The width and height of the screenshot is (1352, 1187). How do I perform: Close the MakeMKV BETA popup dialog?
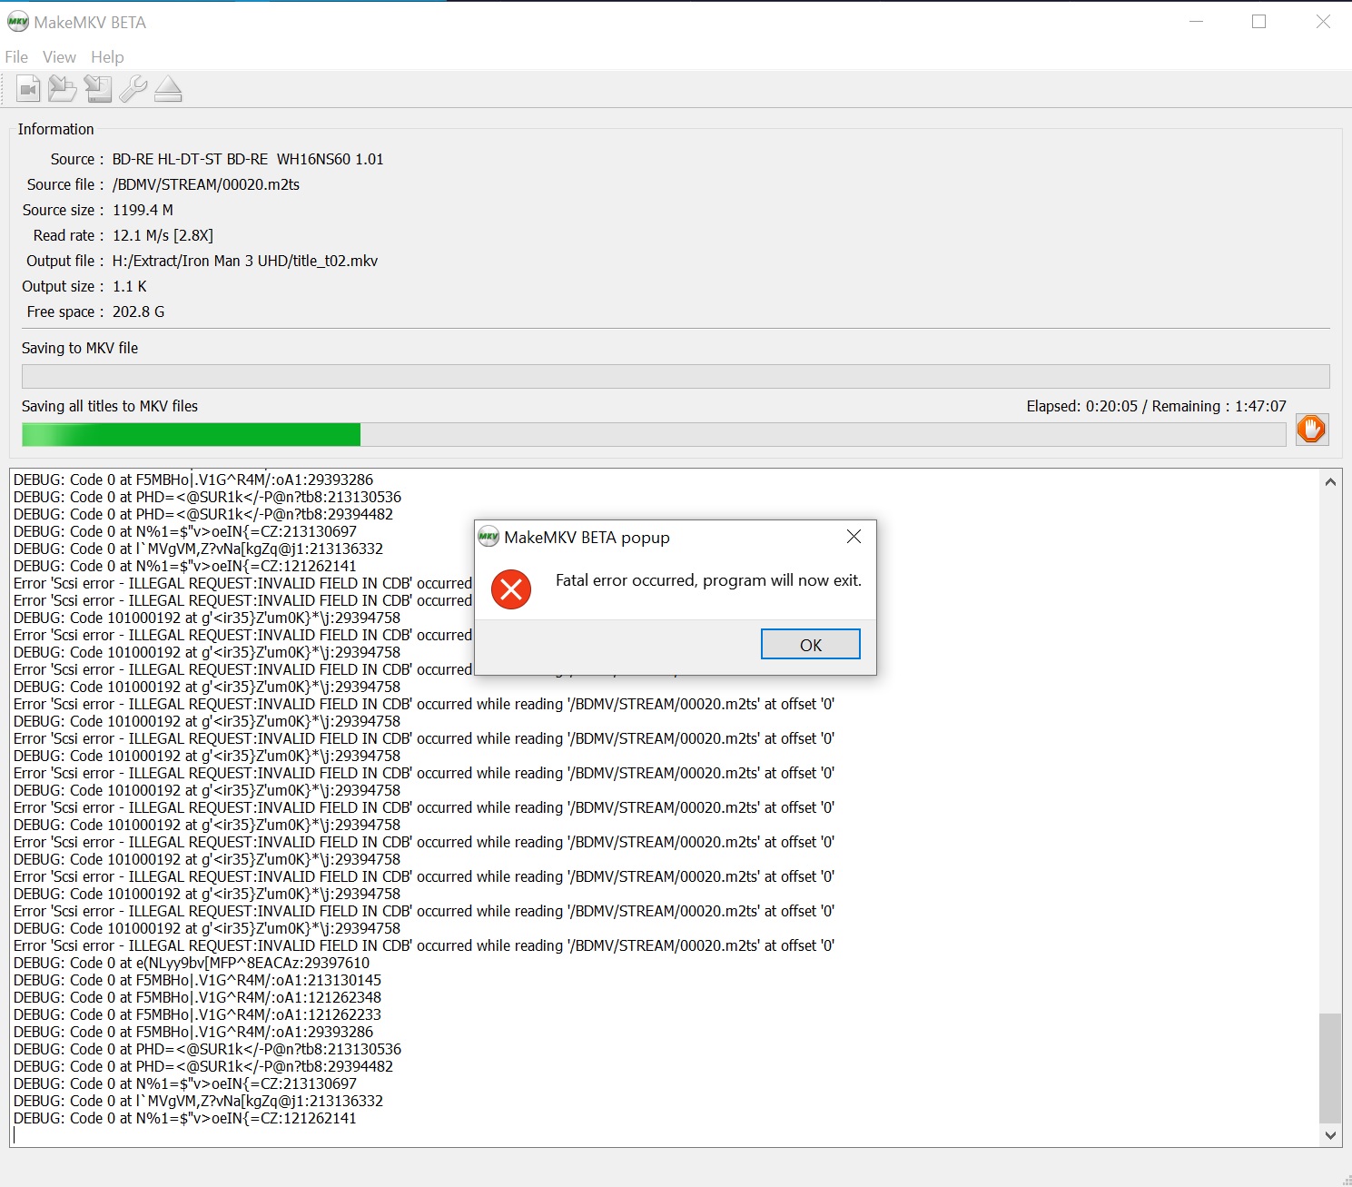[854, 537]
